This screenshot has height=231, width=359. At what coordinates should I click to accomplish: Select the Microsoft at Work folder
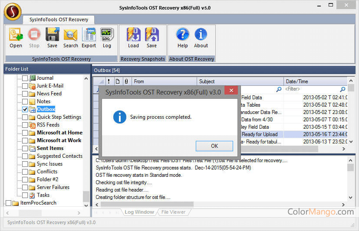tap(59, 140)
